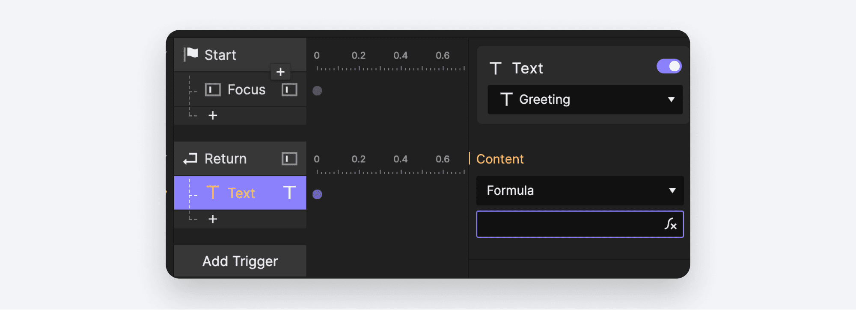Click the variant icon right of Focus
Viewport: 856px width, 310px height.
pos(289,89)
